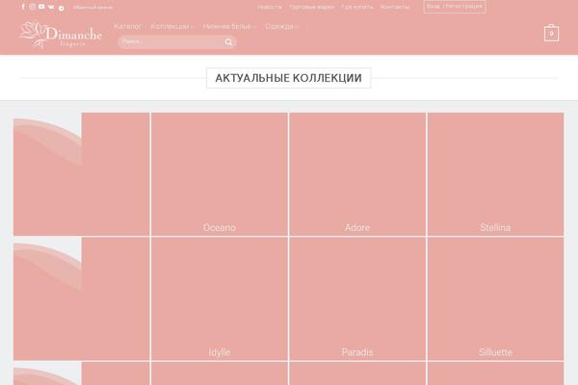Open the Idylle collection tile
The image size is (578, 385).
point(220,298)
